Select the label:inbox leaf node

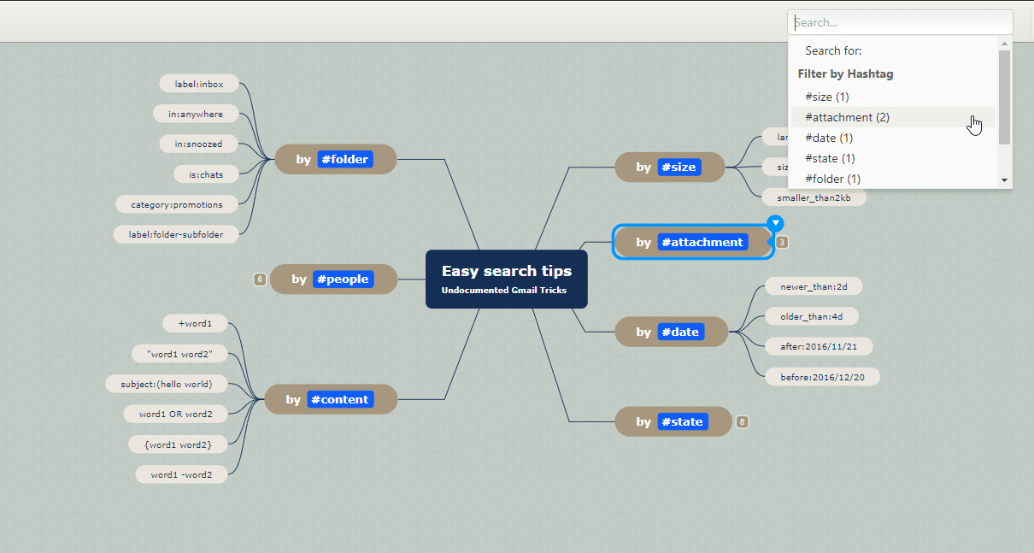[x=199, y=84]
